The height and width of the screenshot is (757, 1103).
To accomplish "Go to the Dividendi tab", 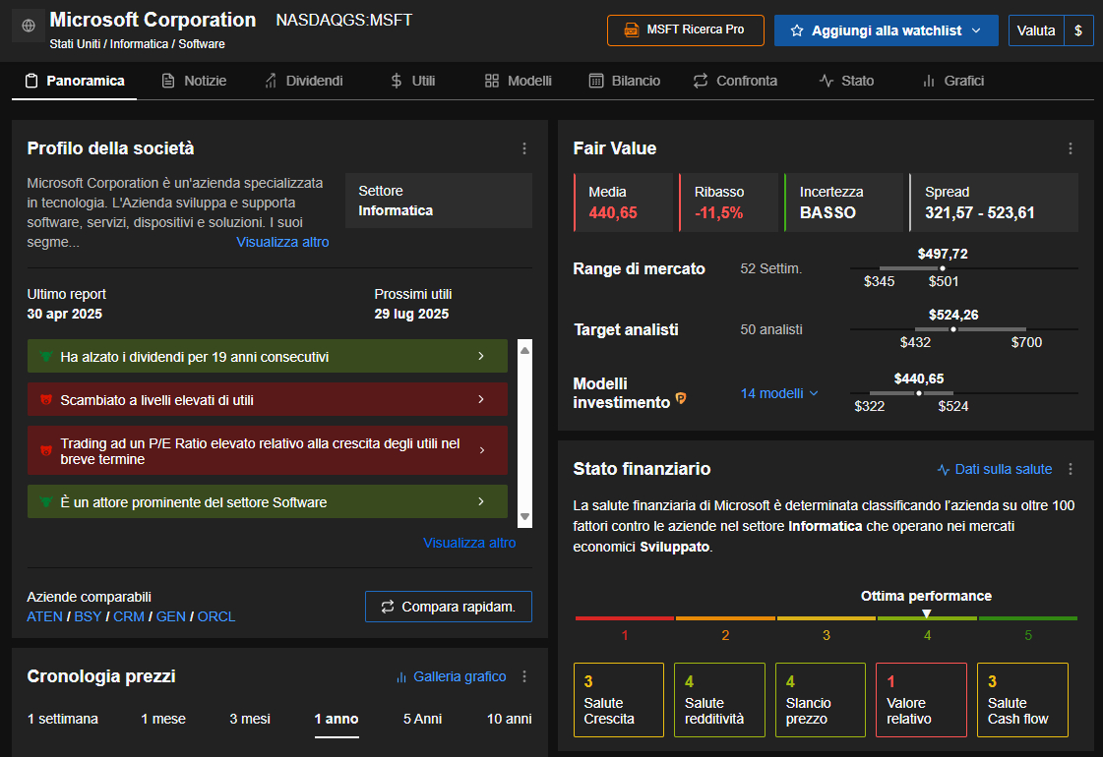I will tap(304, 81).
